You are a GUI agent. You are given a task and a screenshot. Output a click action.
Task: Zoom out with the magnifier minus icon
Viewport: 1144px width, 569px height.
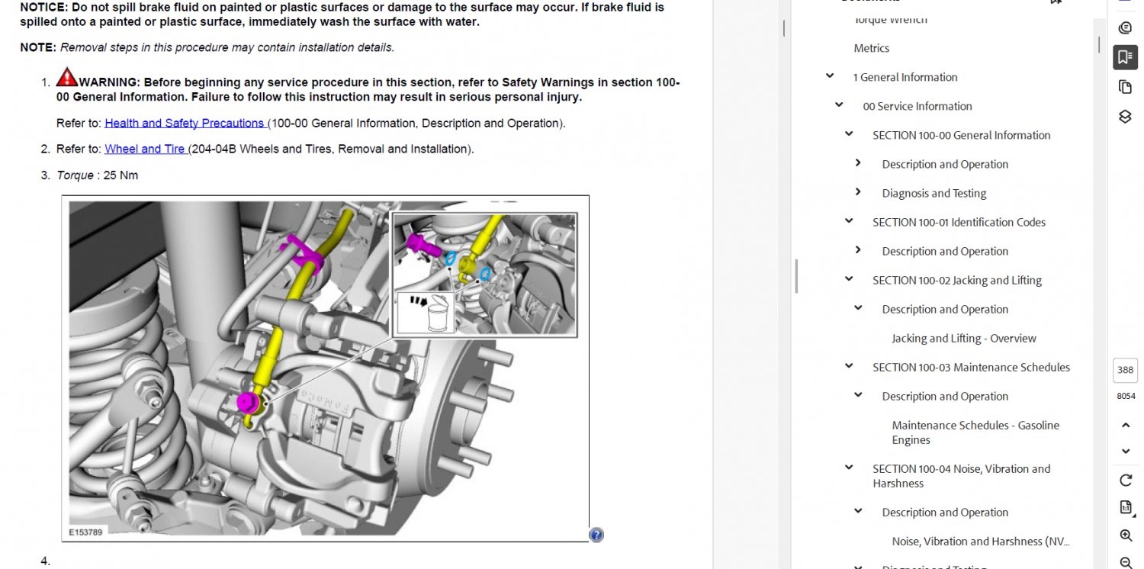1126,562
